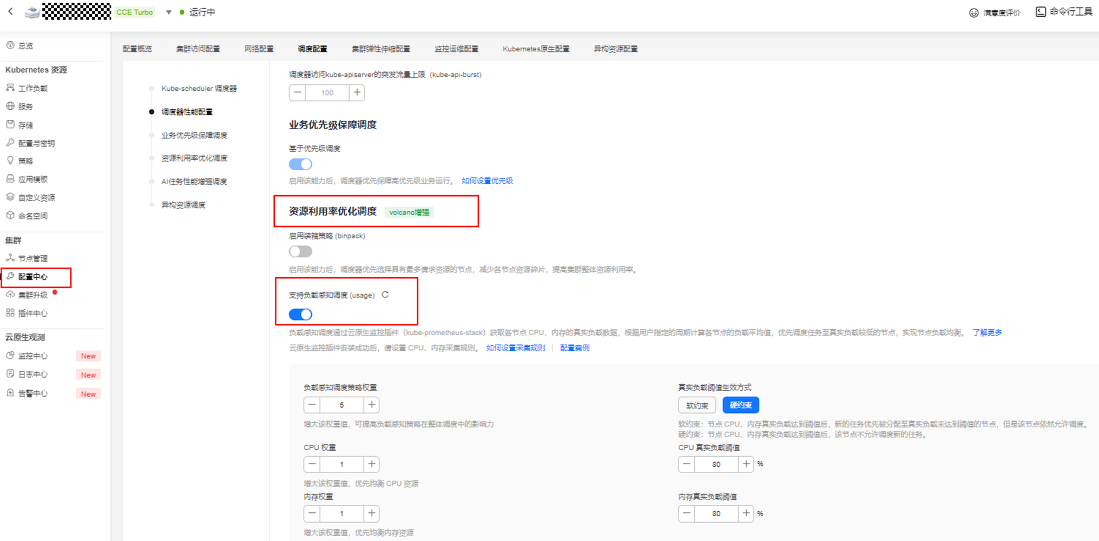Open the 如何设置采集规则 link

516,348
